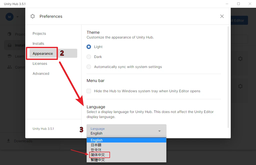The width and height of the screenshot is (256, 165).
Task: Select the Appearance preferences tab
Action: click(x=53, y=53)
